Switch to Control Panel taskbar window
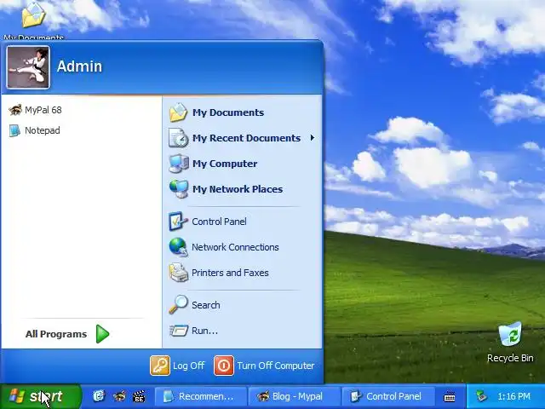Screen dimensions: 545x409 pyautogui.click(x=387, y=396)
